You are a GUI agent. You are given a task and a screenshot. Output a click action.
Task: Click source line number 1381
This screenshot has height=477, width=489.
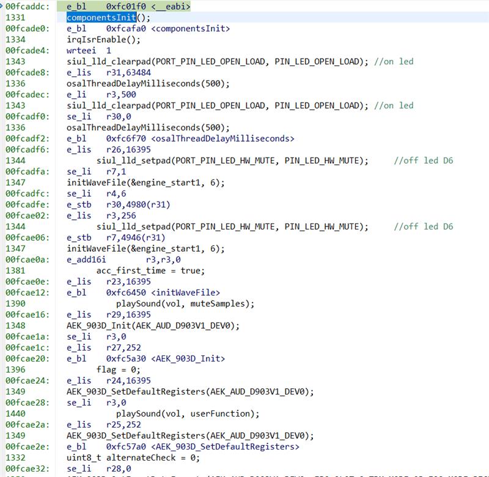click(x=15, y=271)
